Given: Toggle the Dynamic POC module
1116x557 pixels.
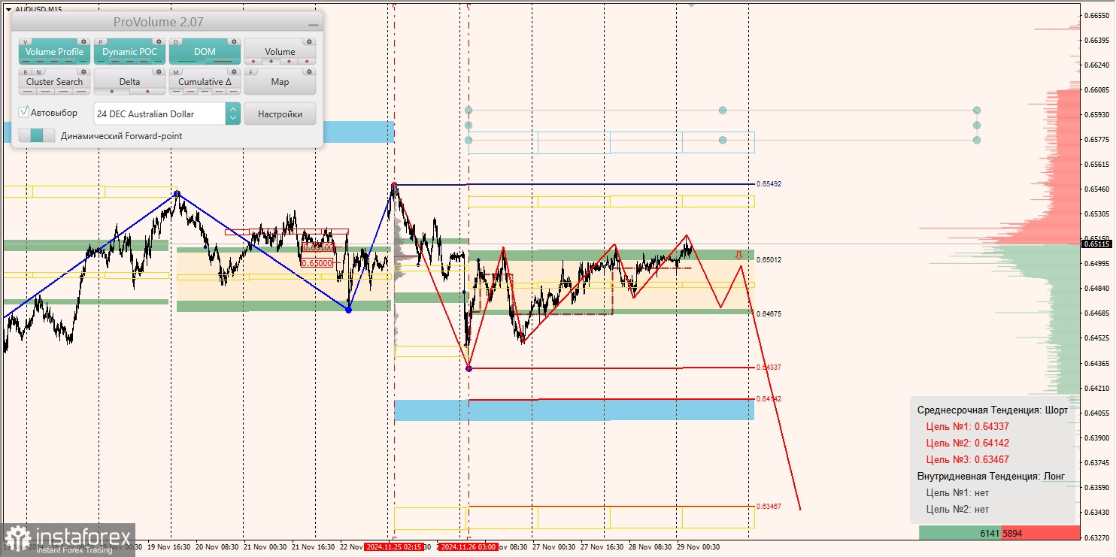Looking at the screenshot, I should coord(129,52).
